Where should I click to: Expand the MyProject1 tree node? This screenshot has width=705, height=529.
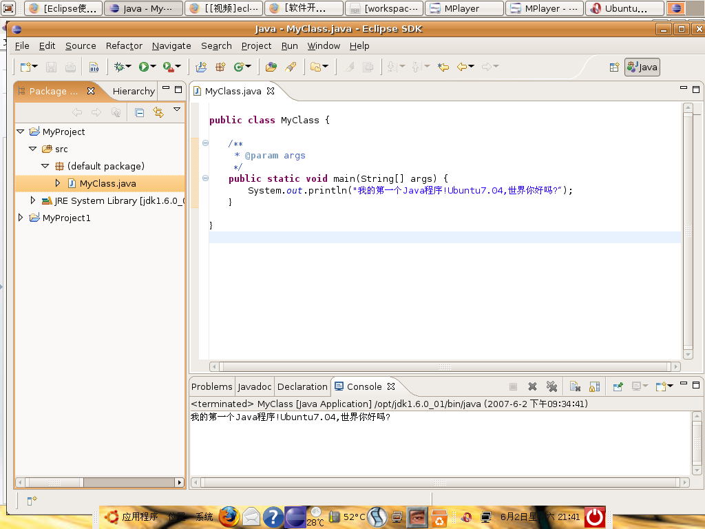[20, 217]
